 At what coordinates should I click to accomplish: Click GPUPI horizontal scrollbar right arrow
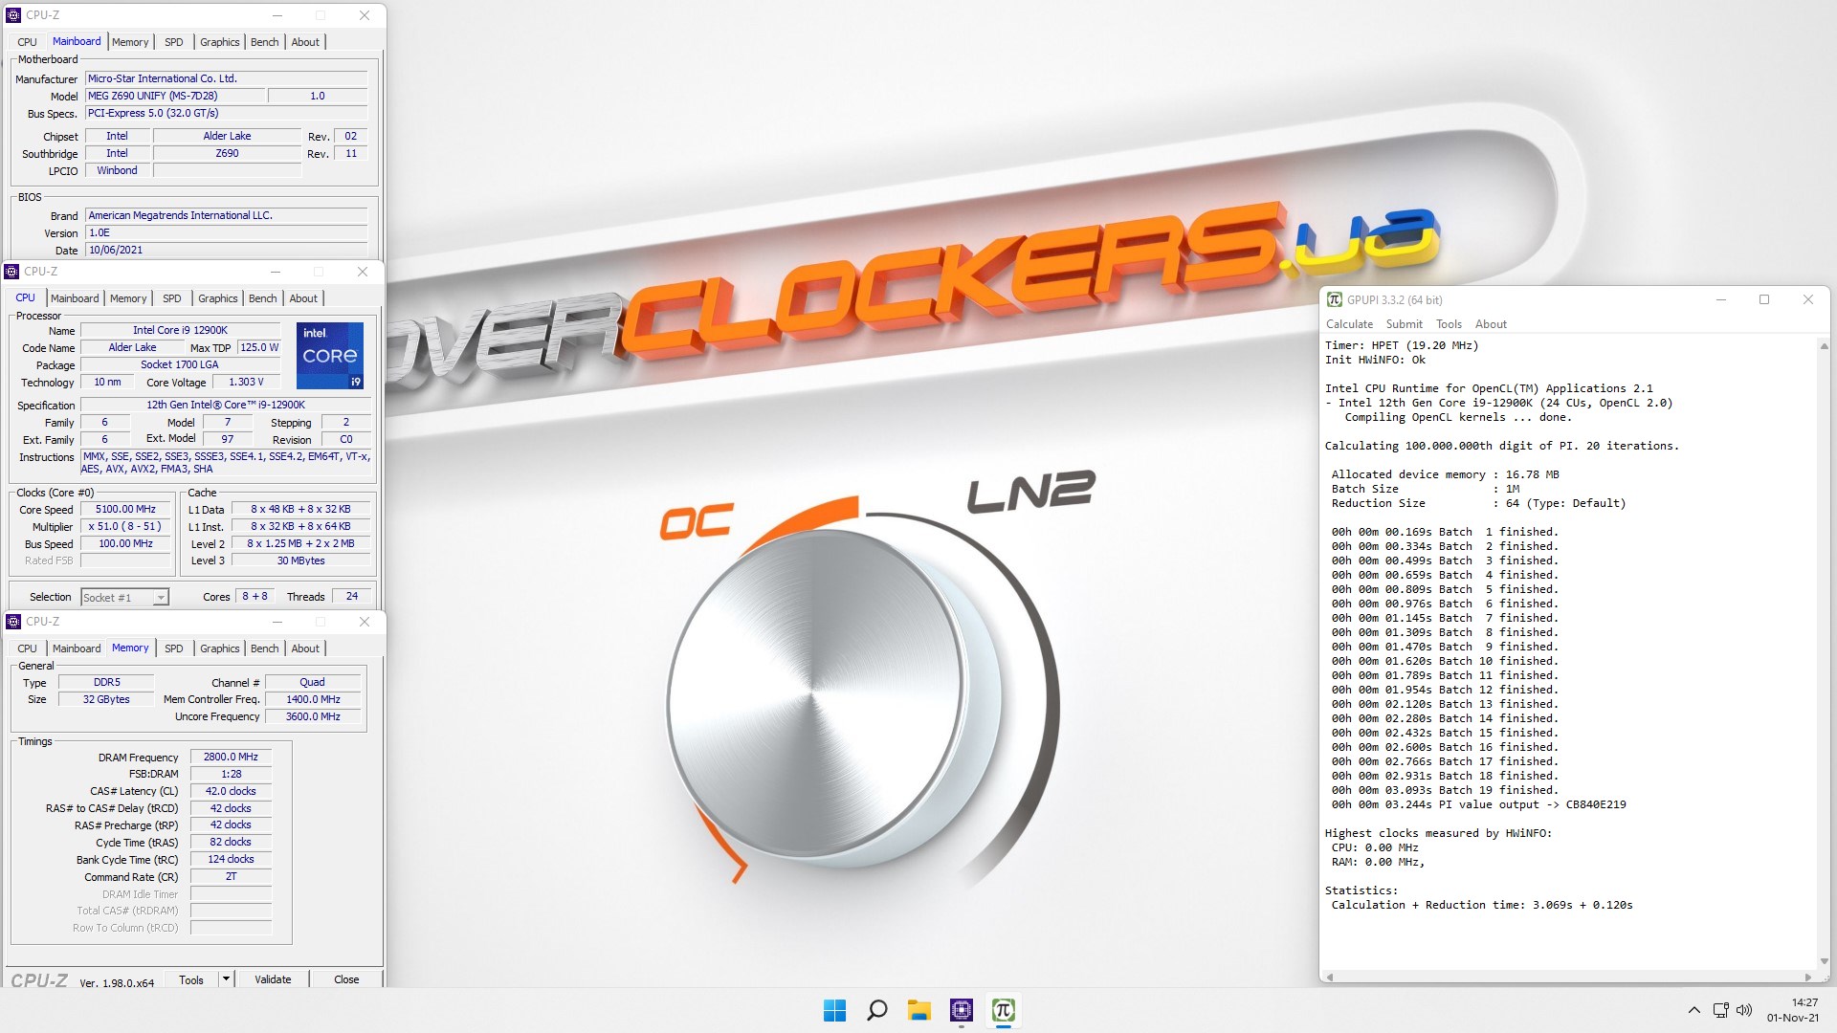(x=1807, y=977)
